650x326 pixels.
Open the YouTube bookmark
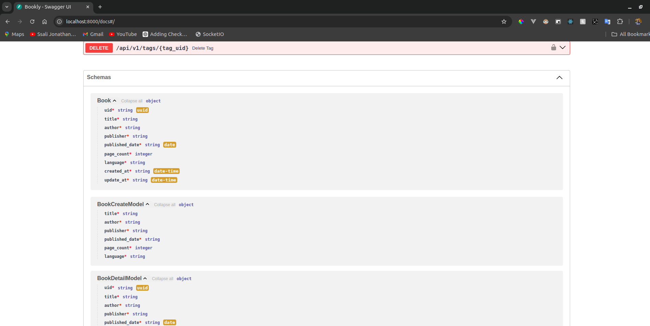point(123,34)
